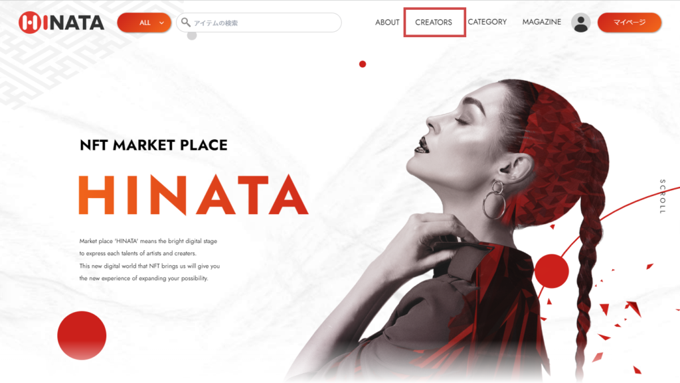
Task: Click the large orange HINATA hero title
Action: (x=193, y=195)
